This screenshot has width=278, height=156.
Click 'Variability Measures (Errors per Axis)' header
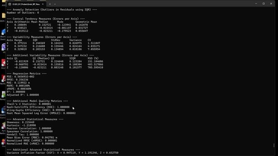click(42, 37)
